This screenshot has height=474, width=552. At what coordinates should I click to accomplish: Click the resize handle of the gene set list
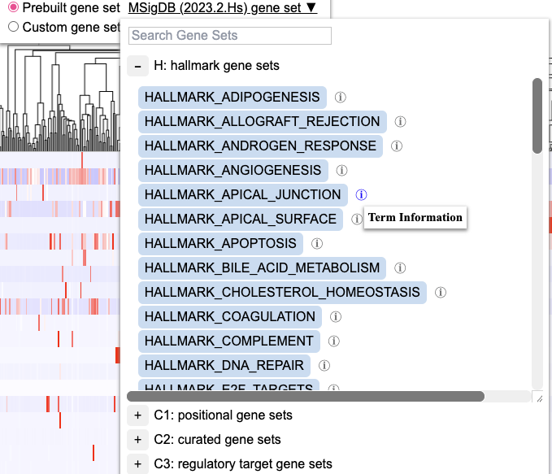[x=539, y=398]
